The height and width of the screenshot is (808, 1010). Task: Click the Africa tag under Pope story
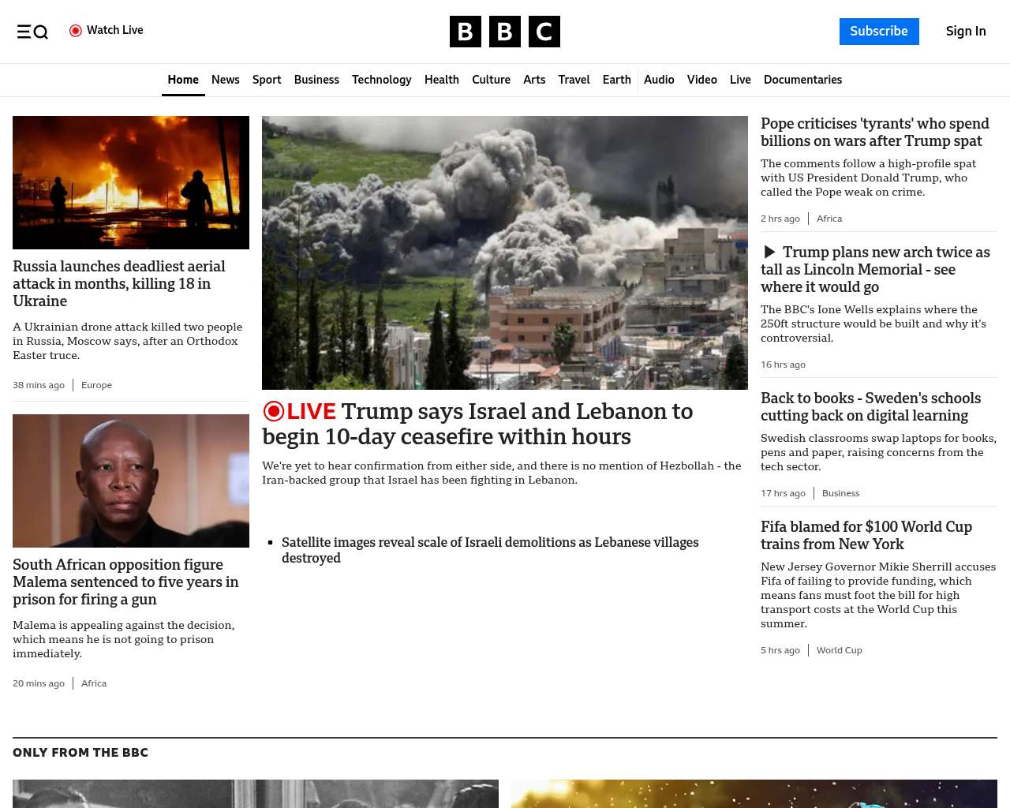pos(829,219)
